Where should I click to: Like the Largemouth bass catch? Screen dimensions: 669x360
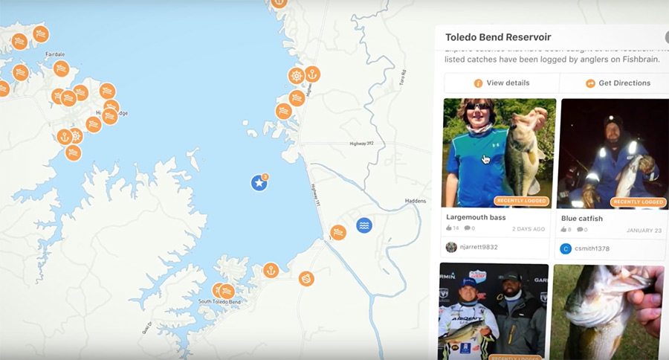pos(452,228)
